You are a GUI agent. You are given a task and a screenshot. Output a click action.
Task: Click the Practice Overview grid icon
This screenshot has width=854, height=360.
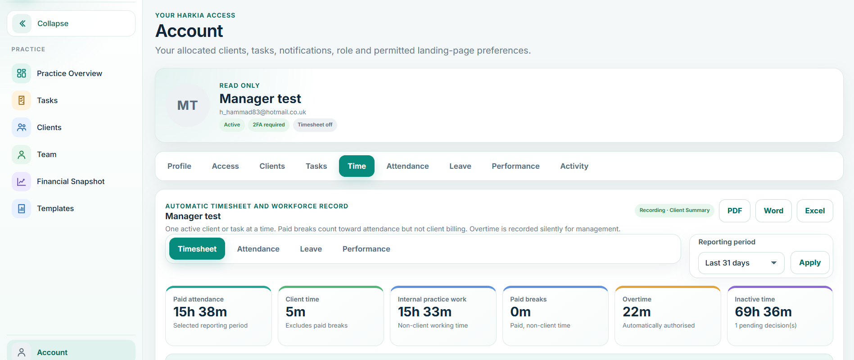[x=21, y=73]
